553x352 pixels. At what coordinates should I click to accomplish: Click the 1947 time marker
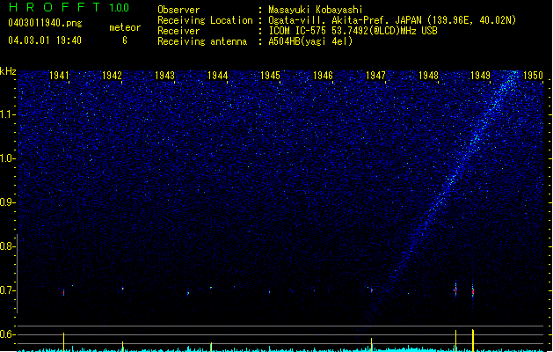pyautogui.click(x=376, y=76)
